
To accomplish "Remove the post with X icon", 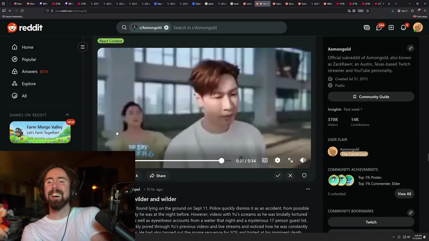I will [x=290, y=175].
